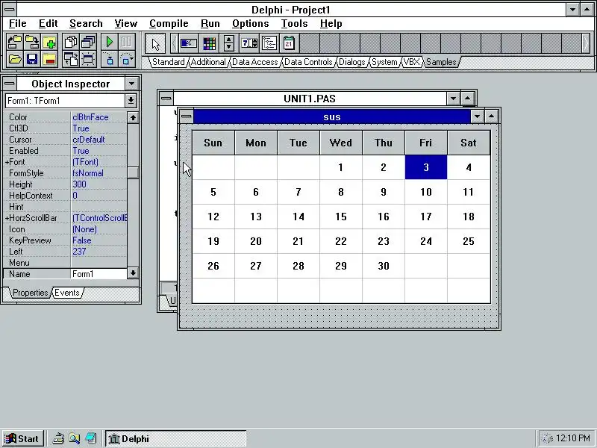Select the ColorGrid component icon

coord(209,43)
